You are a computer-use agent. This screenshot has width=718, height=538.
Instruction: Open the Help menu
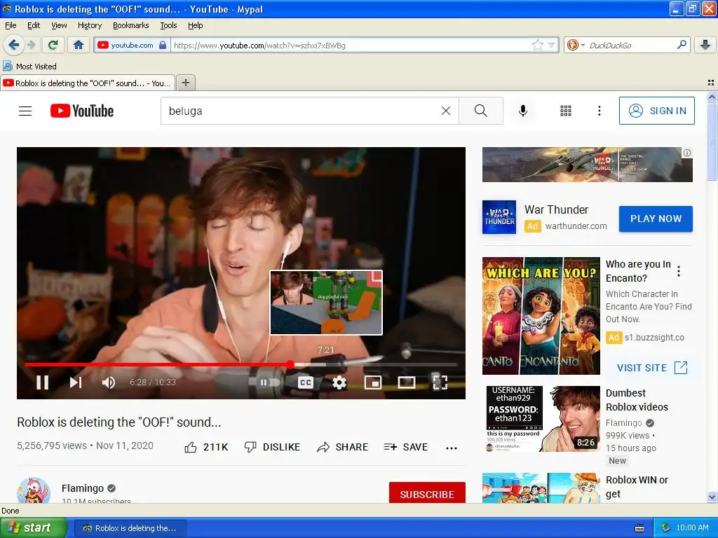[195, 25]
